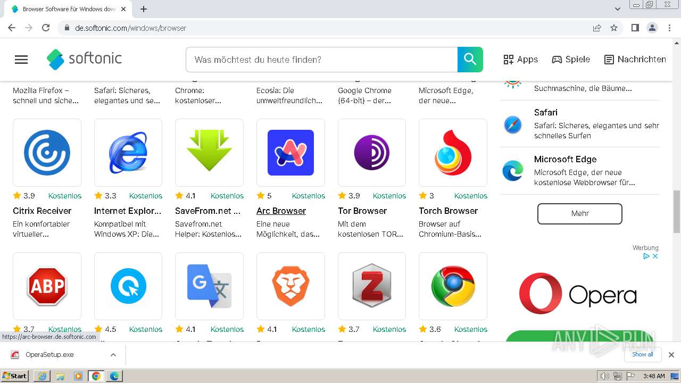This screenshot has width=681, height=383.
Task: Open AdChoices info icon on ad
Action: click(x=647, y=256)
